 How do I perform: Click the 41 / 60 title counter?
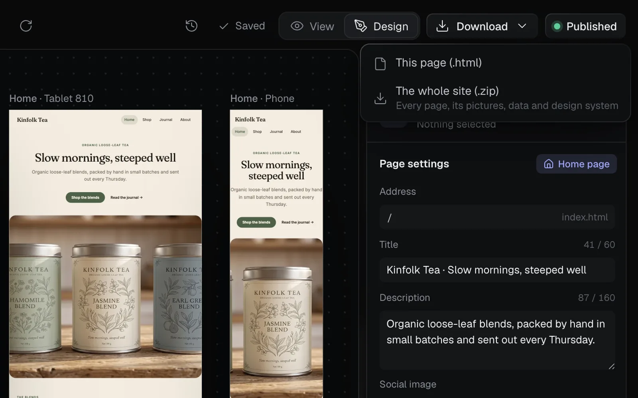point(599,245)
